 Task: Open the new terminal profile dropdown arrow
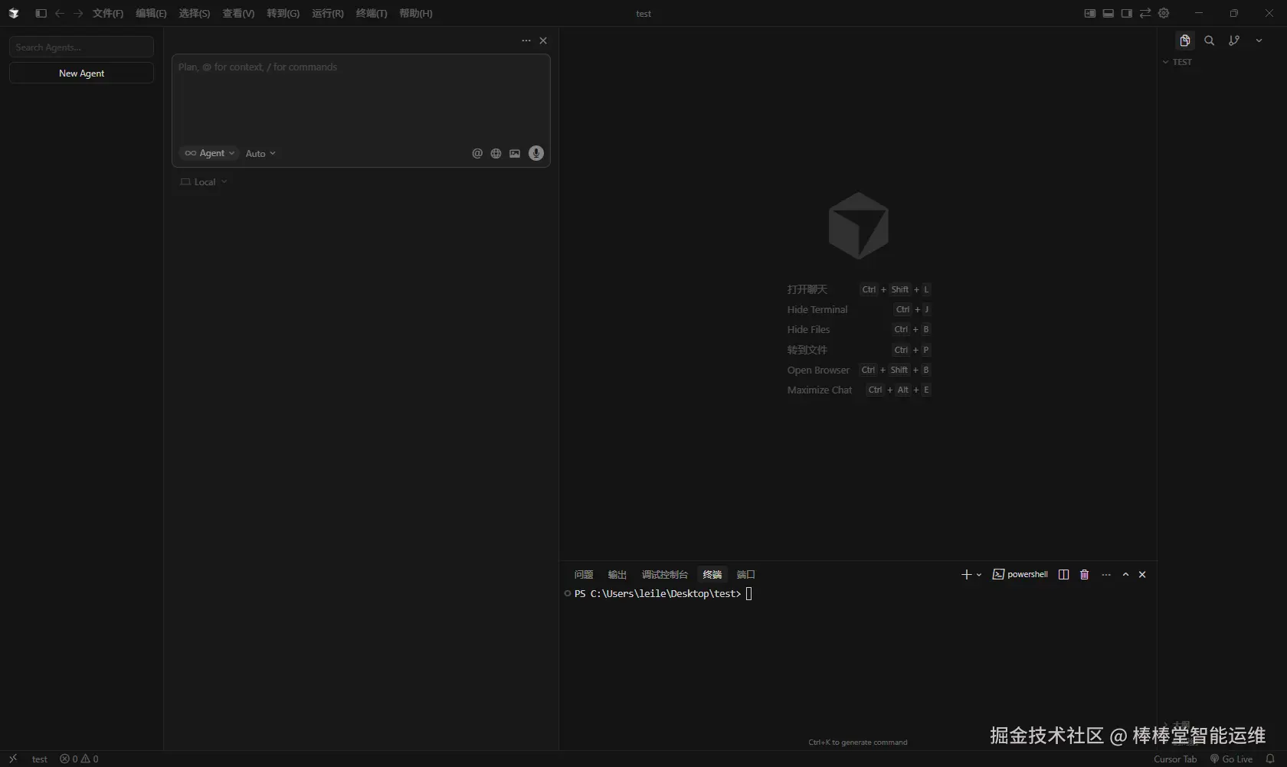coord(979,575)
